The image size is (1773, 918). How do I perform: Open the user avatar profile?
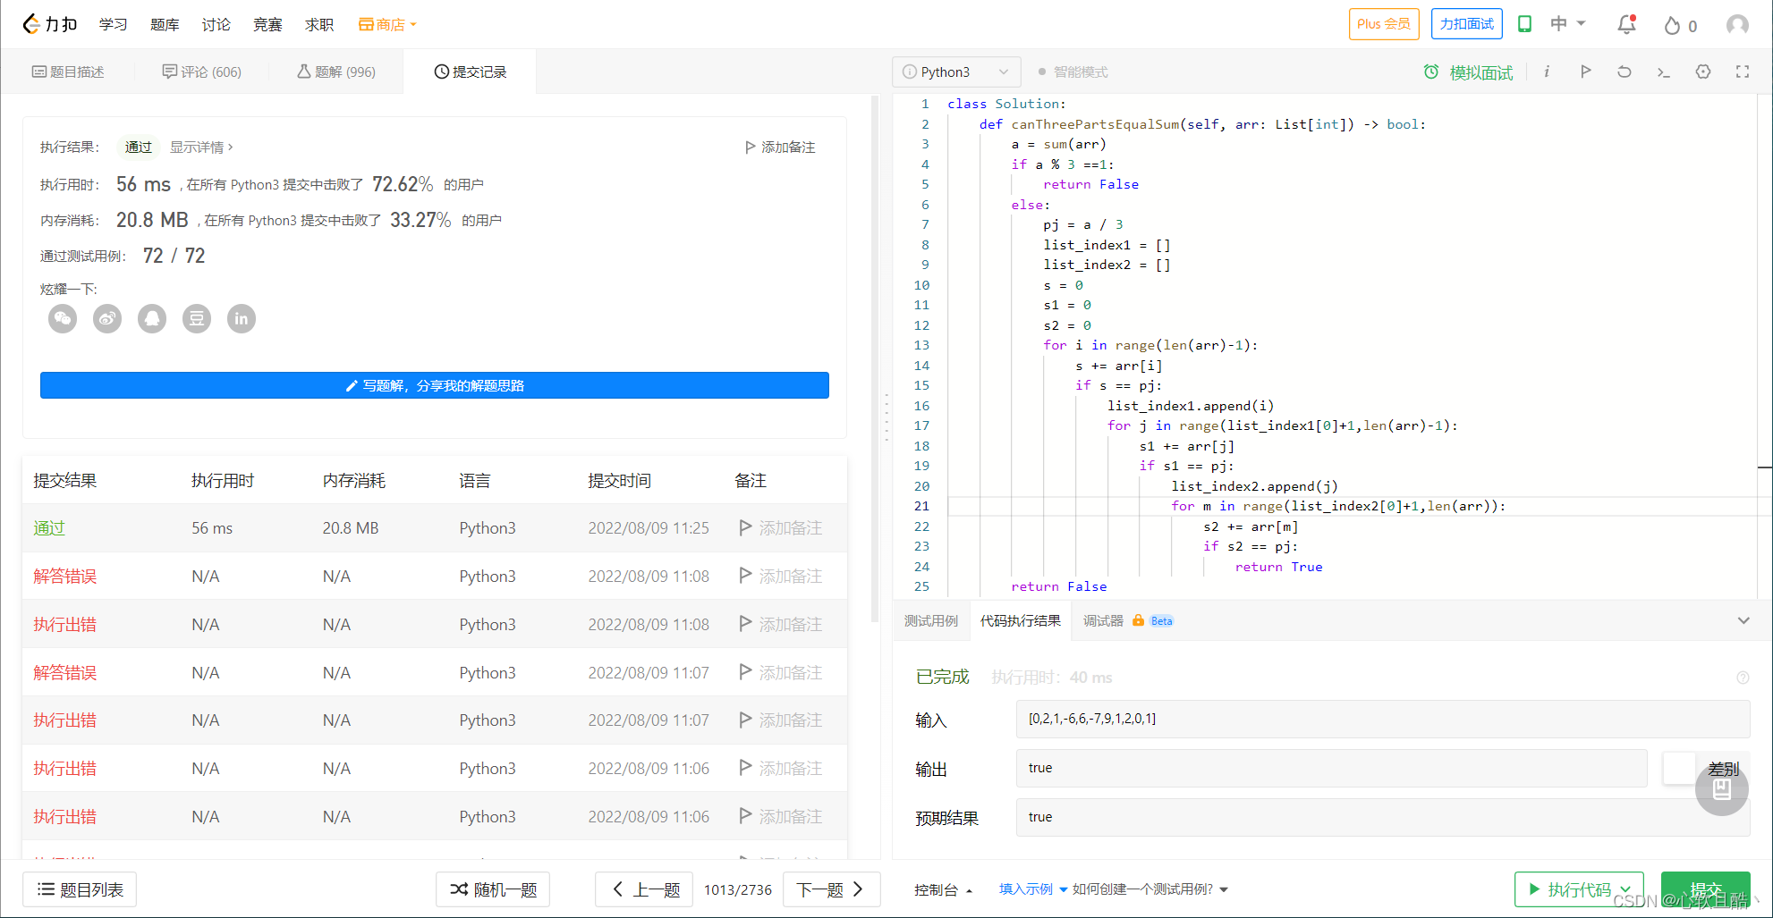coord(1737,25)
